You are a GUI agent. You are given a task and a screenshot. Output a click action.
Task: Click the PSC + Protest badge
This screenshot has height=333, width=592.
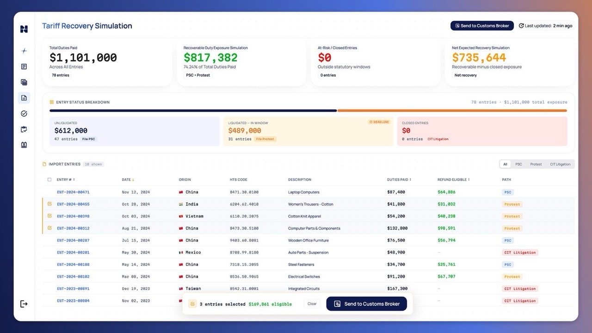pos(198,75)
